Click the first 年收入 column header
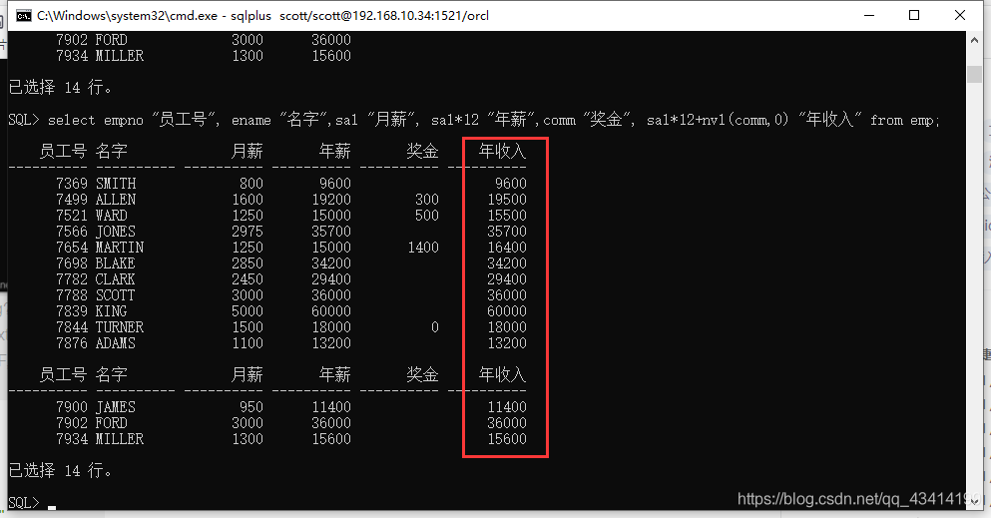This screenshot has width=991, height=518. (x=502, y=151)
